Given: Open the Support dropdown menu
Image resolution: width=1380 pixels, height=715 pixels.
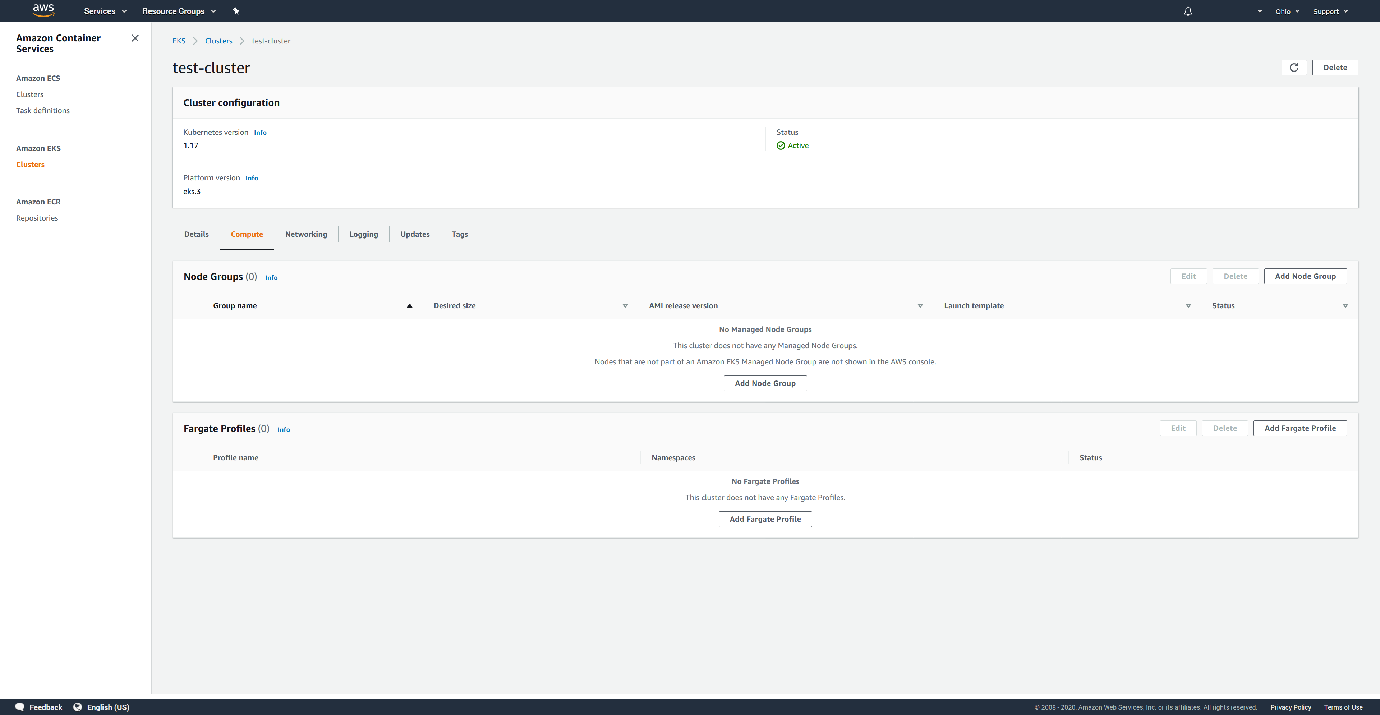Looking at the screenshot, I should (1330, 11).
